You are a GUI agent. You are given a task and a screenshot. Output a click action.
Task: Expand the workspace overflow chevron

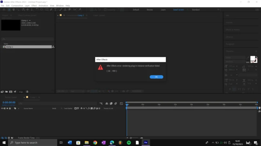(218, 9)
